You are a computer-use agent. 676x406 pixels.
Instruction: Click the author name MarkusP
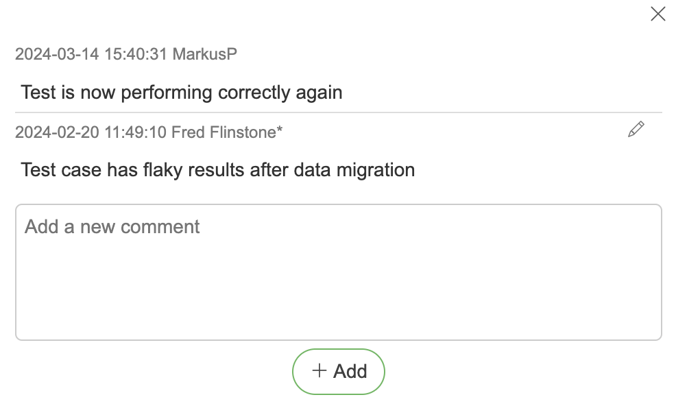[x=205, y=54]
